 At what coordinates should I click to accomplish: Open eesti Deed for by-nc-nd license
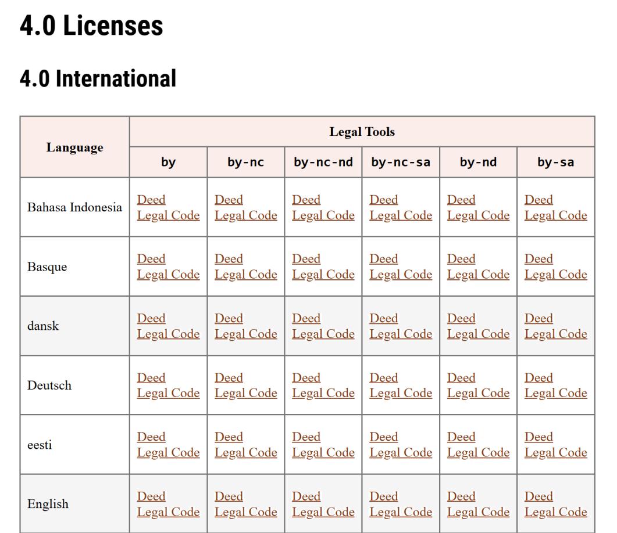click(x=306, y=437)
